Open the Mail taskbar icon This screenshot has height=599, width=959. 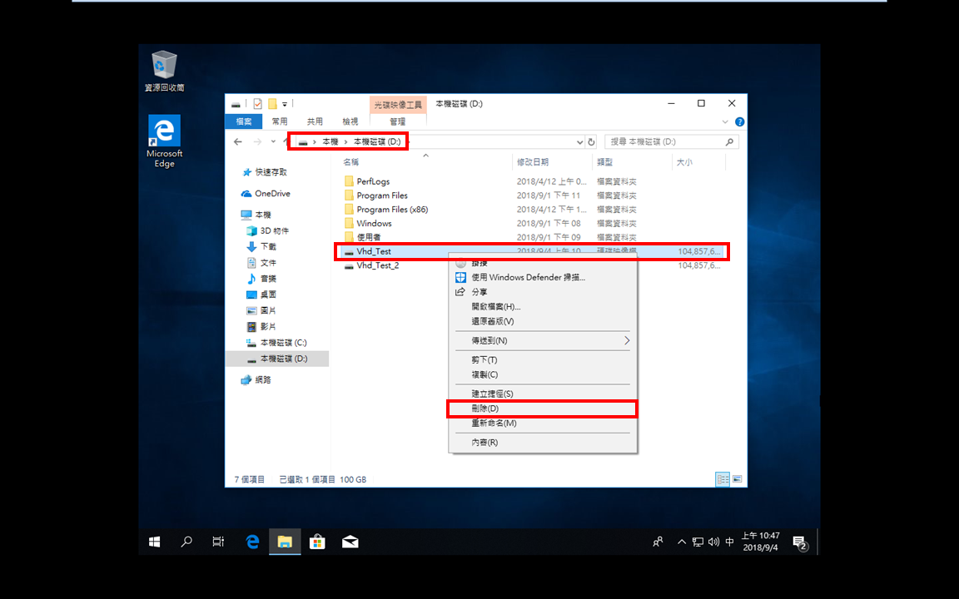tap(350, 542)
